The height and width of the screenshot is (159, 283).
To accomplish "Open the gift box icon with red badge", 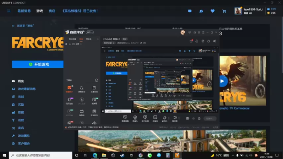I will [x=191, y=41].
